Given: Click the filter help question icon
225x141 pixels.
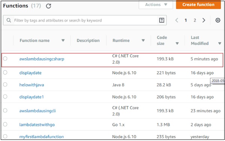Looking at the screenshot, I should (x=162, y=20).
